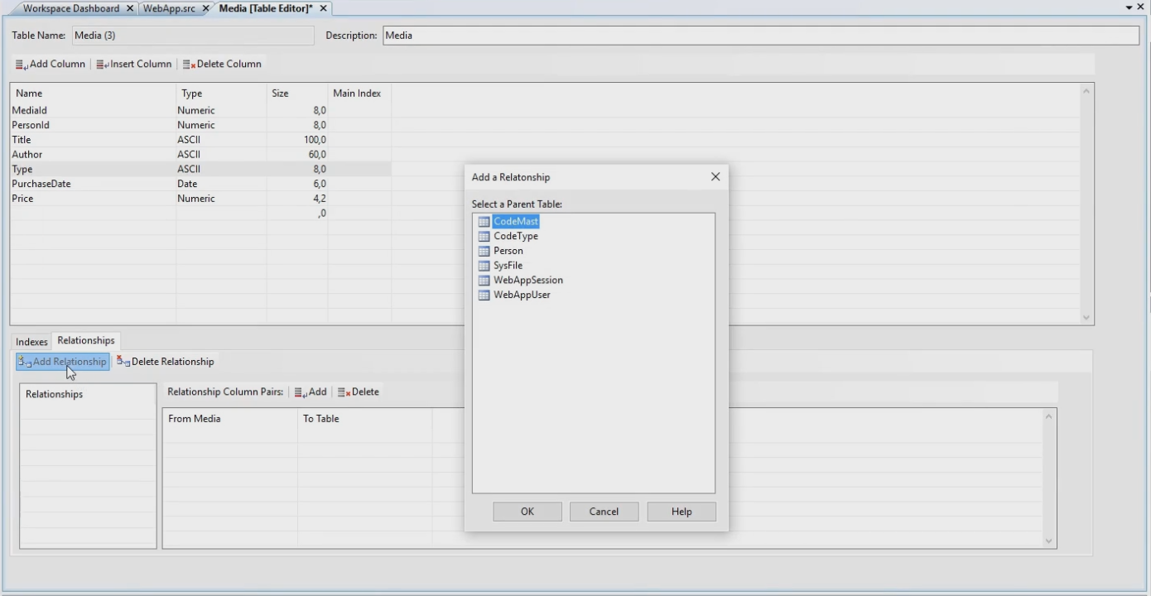Click the Add Column toolbar icon
The image size is (1151, 596).
22,65
